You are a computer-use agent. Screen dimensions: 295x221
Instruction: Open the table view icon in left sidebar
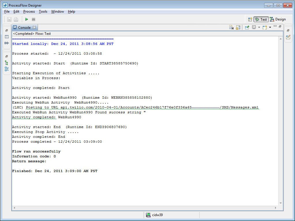7,37
